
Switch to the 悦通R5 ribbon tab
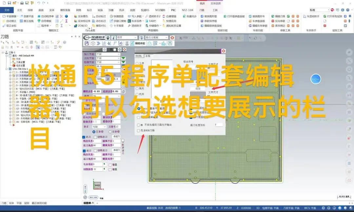pyautogui.click(x=145, y=10)
